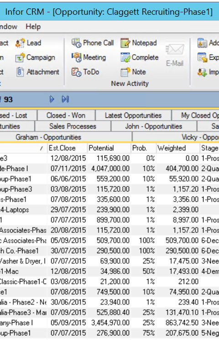Schedule a Phone Call activity
Screen dimensions: 219x340
pyautogui.click(x=93, y=43)
